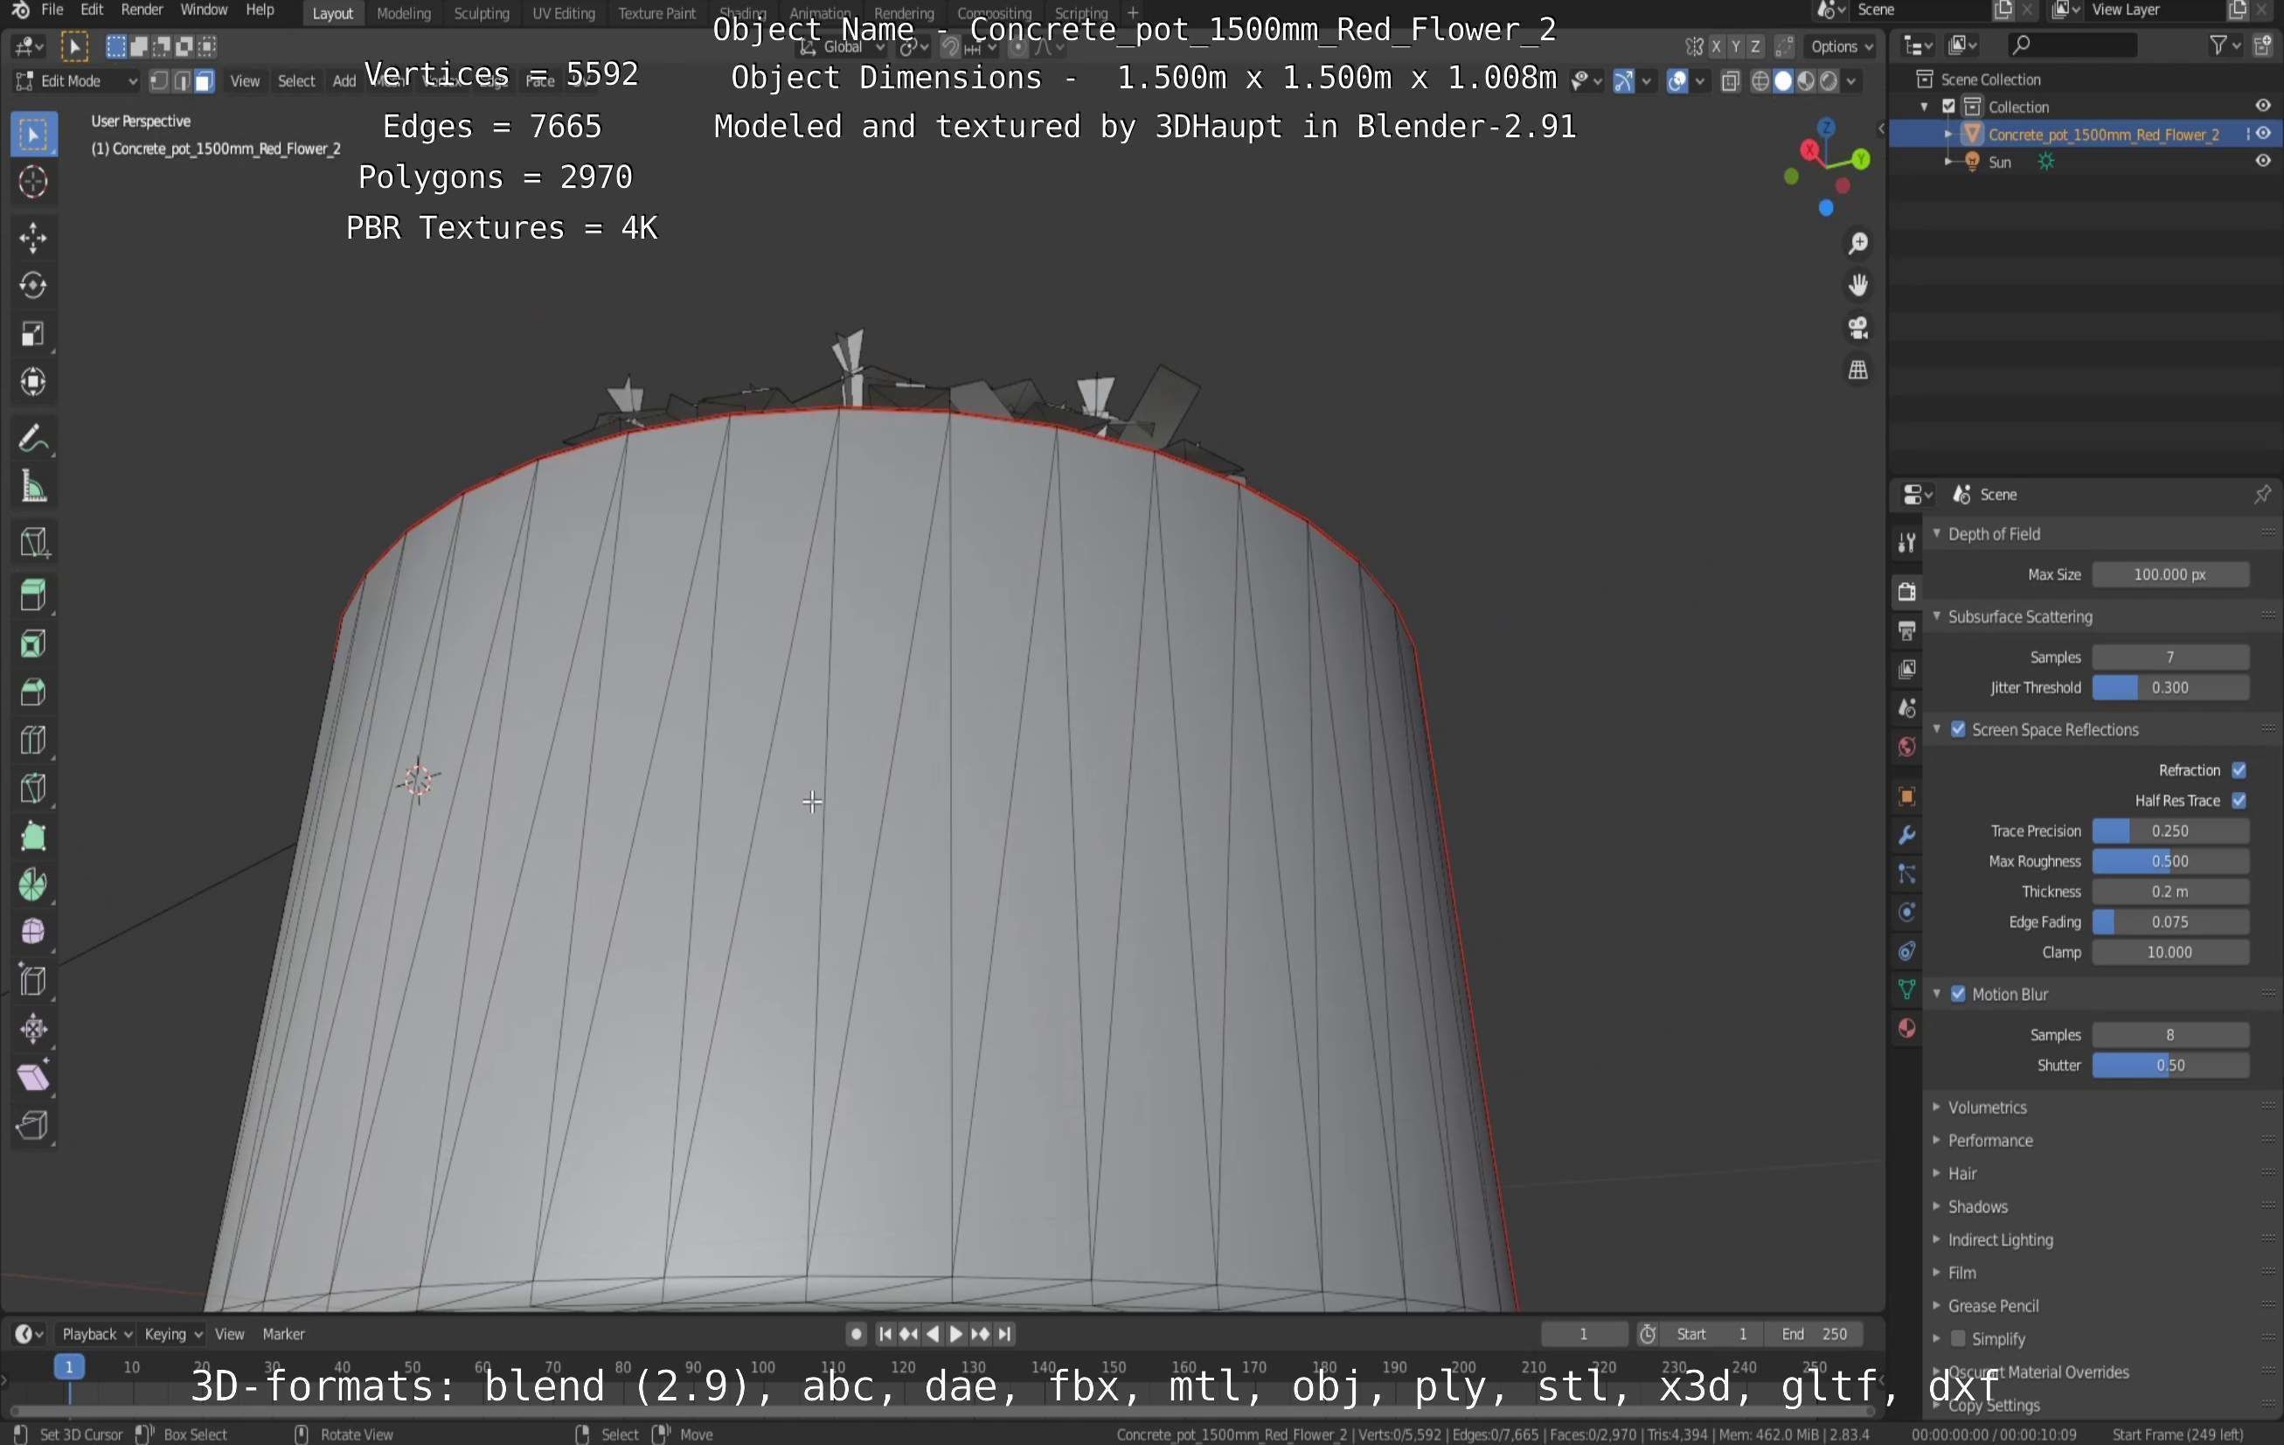The image size is (2284, 1445).
Task: Select the Edge Slide tool
Action: (x=33, y=981)
